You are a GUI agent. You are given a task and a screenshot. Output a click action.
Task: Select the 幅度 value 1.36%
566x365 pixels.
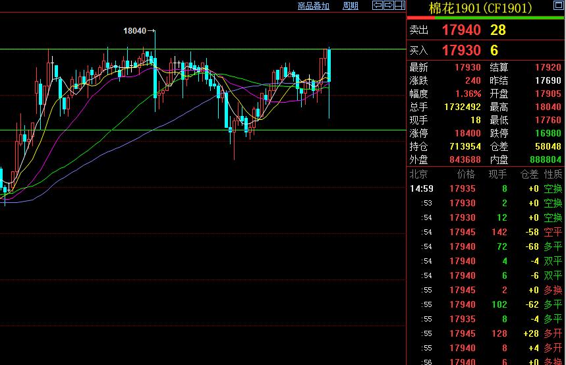pos(468,94)
